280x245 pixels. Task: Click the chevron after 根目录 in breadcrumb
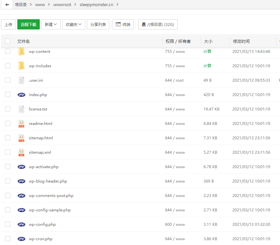click(31, 4)
